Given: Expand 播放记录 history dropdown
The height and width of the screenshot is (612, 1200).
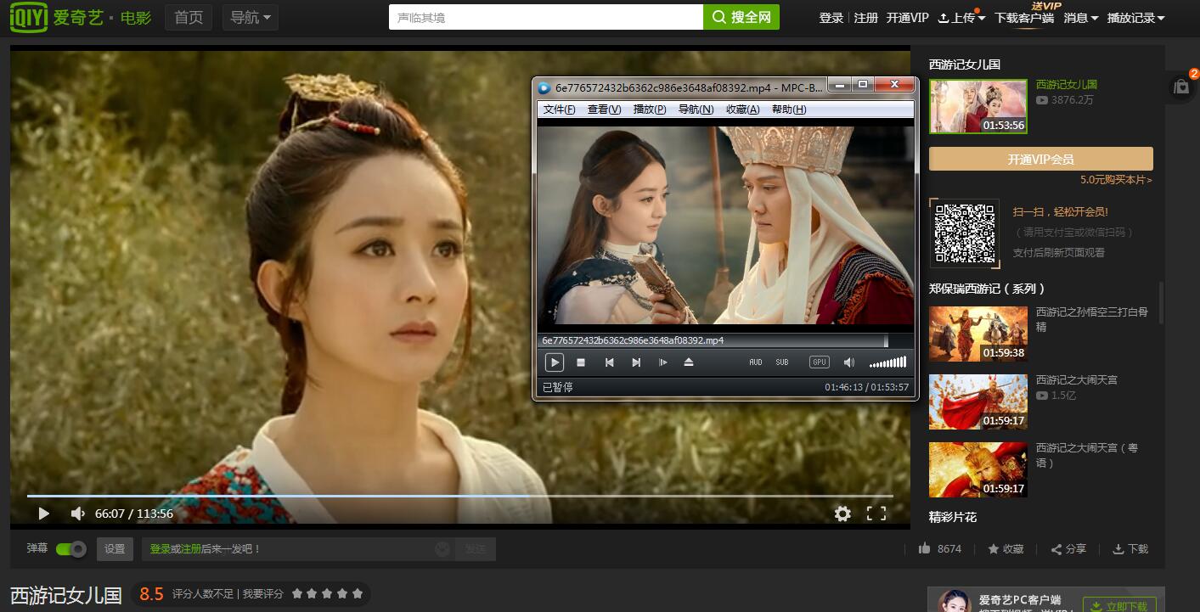Looking at the screenshot, I should click(1136, 18).
